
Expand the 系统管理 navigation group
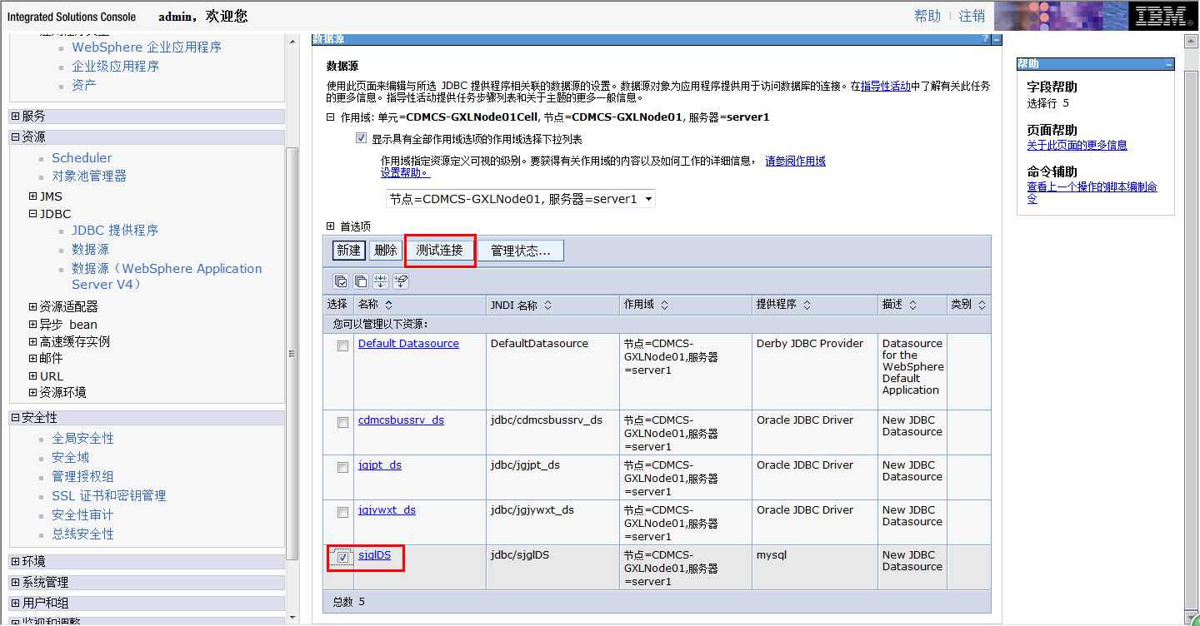(x=16, y=583)
